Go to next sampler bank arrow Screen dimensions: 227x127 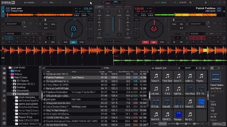click(x=196, y=68)
